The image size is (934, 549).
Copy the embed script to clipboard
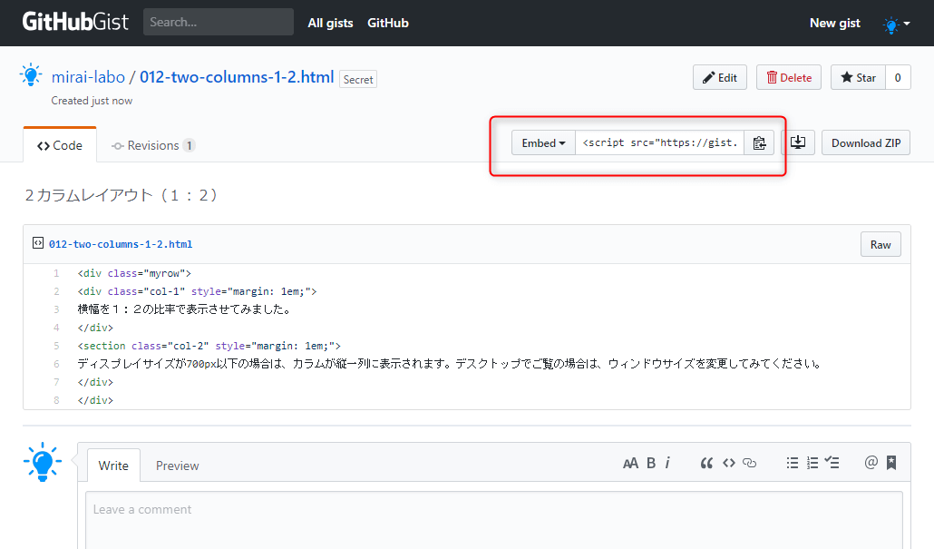(x=759, y=143)
